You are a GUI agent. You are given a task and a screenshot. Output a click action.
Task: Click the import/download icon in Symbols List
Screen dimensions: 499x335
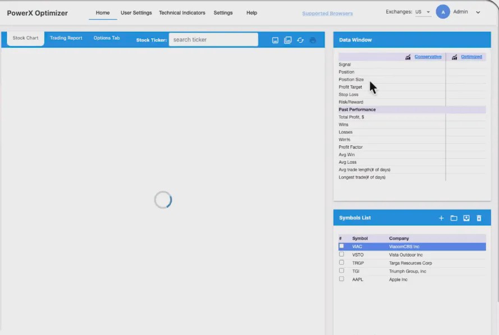tap(466, 218)
